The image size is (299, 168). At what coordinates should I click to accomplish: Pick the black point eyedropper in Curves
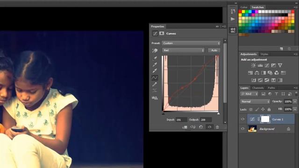[155, 58]
